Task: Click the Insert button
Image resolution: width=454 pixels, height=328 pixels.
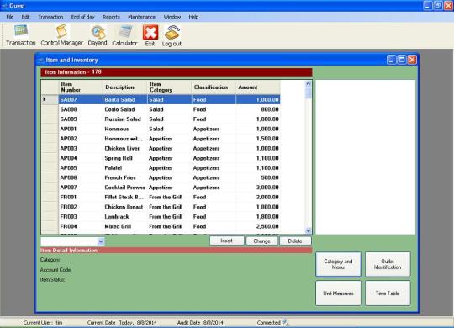Action: coord(227,241)
